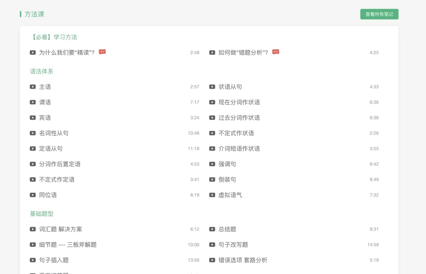
Task: Play icon beside 如何做"错题分析"?
Action: (212, 52)
